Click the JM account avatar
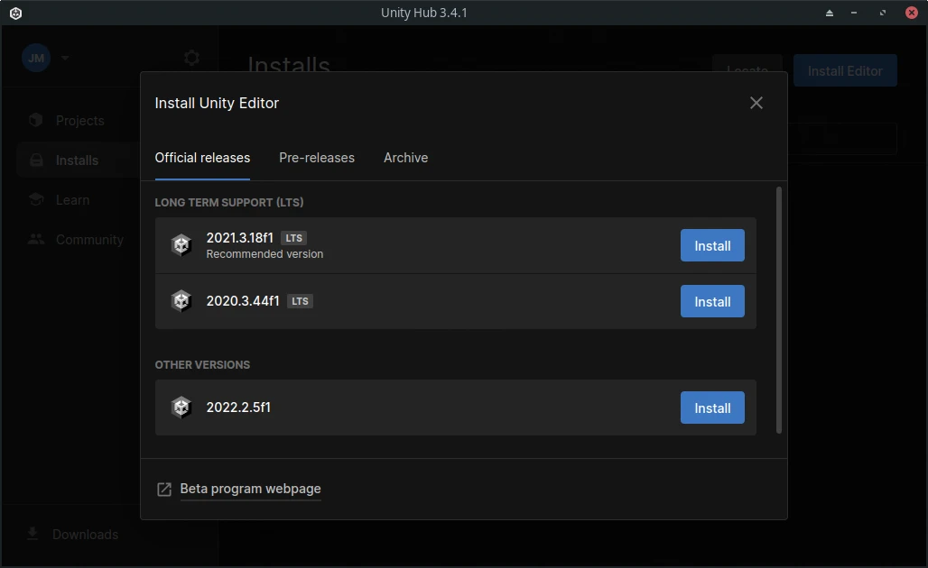Viewport: 928px width, 568px height. [36, 58]
